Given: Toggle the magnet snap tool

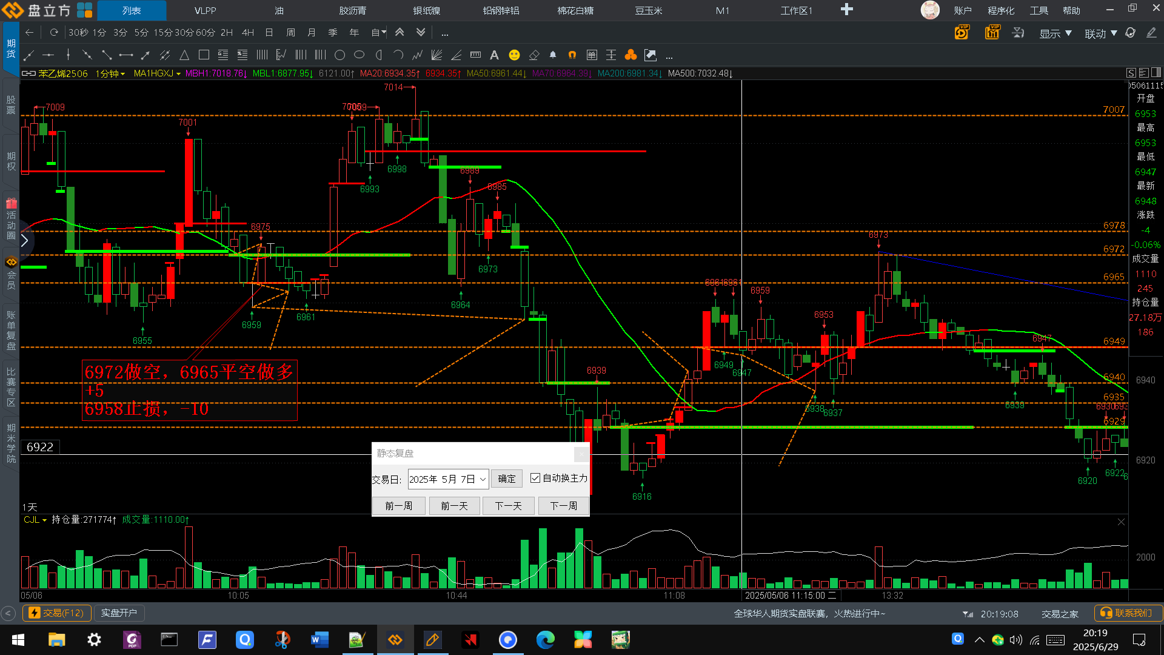Looking at the screenshot, I should point(572,55).
